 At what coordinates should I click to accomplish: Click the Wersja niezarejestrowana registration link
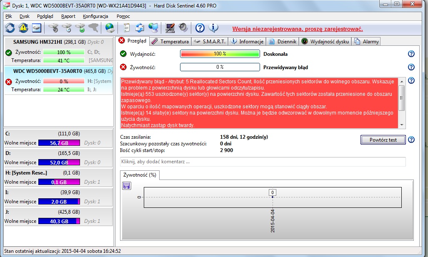(298, 29)
